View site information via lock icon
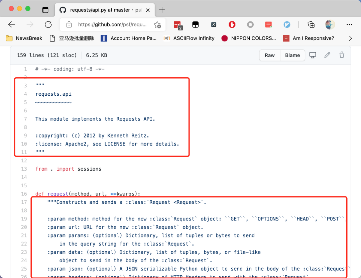Viewport: 361px width, 278px height. (69, 24)
